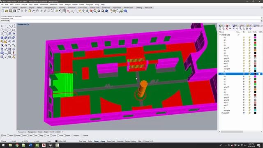Collapse the FROM CAD layer group

pyautogui.click(x=220, y=35)
